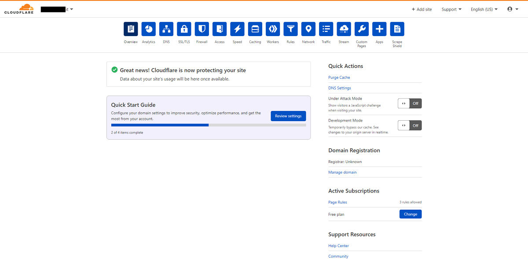The image size is (528, 259).
Task: Open the Workers icon
Action: click(x=273, y=29)
